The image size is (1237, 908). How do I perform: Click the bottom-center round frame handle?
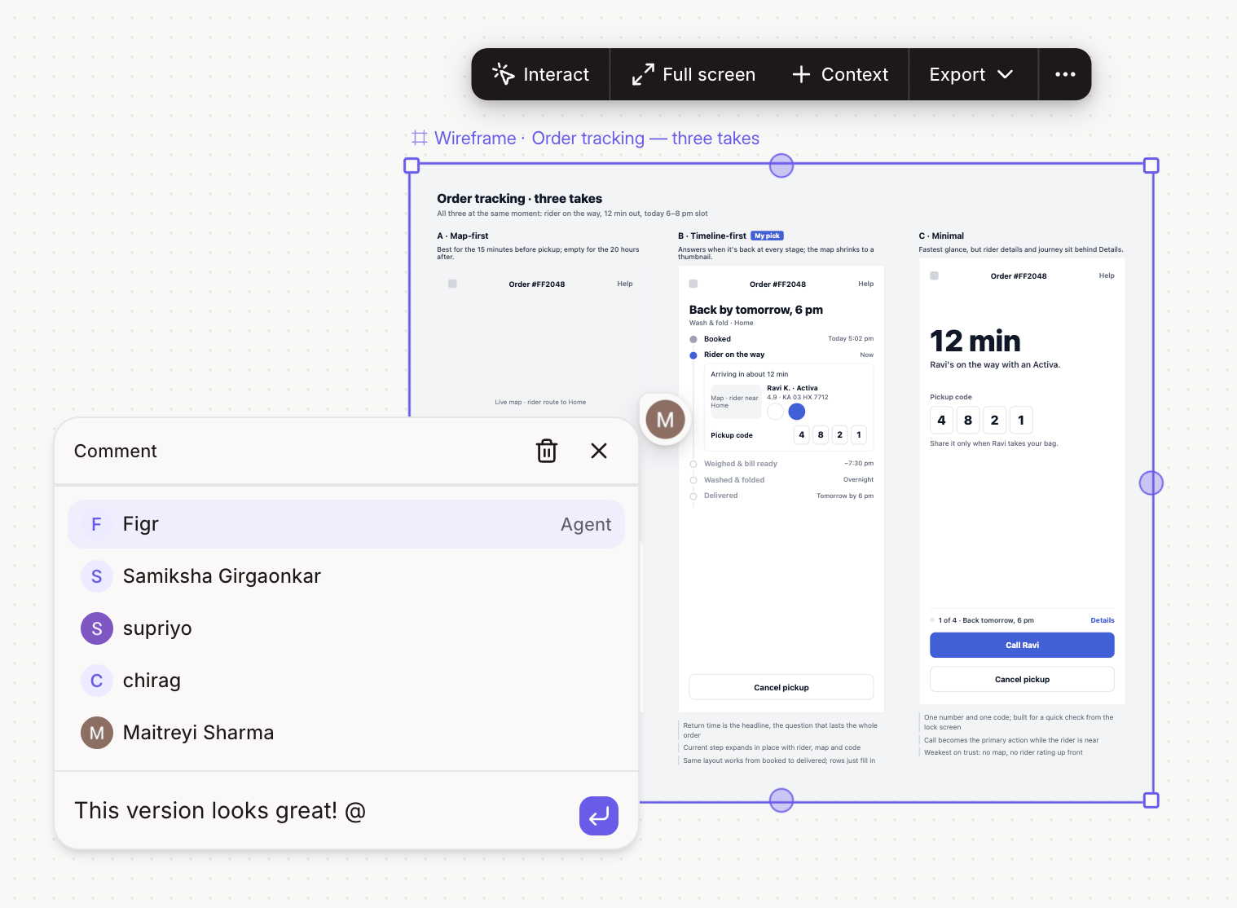tap(781, 800)
